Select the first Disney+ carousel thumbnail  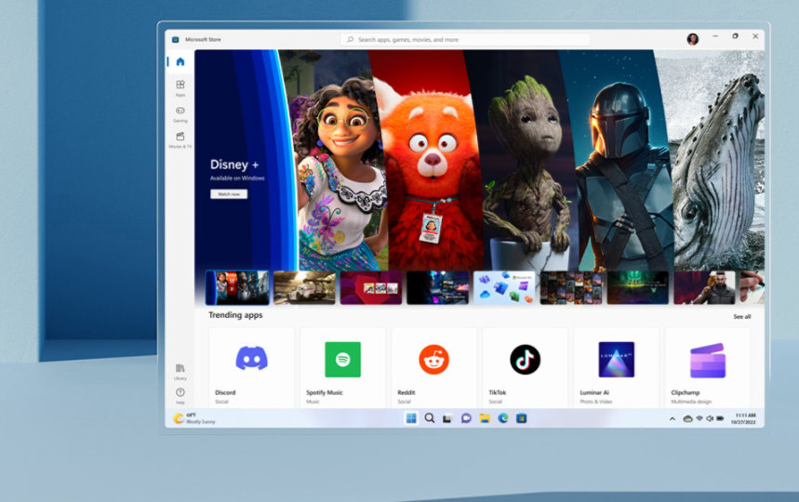tap(237, 287)
